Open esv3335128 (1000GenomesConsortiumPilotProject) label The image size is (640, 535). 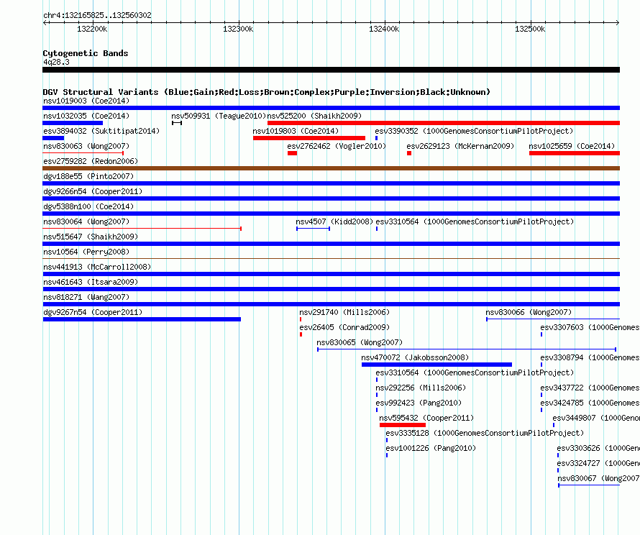coord(485,433)
